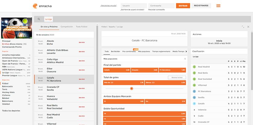The height and width of the screenshot is (125, 253).
Task: Expand the match panel fullscreen icon
Action: [x=243, y=27]
